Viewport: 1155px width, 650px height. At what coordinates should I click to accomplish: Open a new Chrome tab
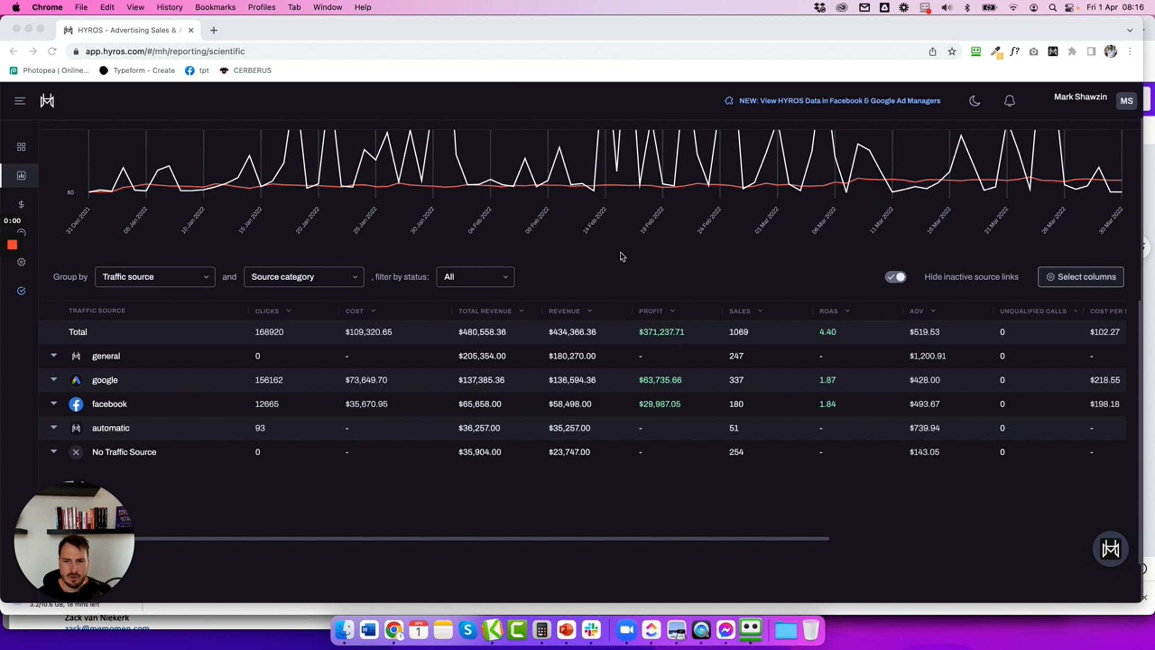[x=214, y=30]
